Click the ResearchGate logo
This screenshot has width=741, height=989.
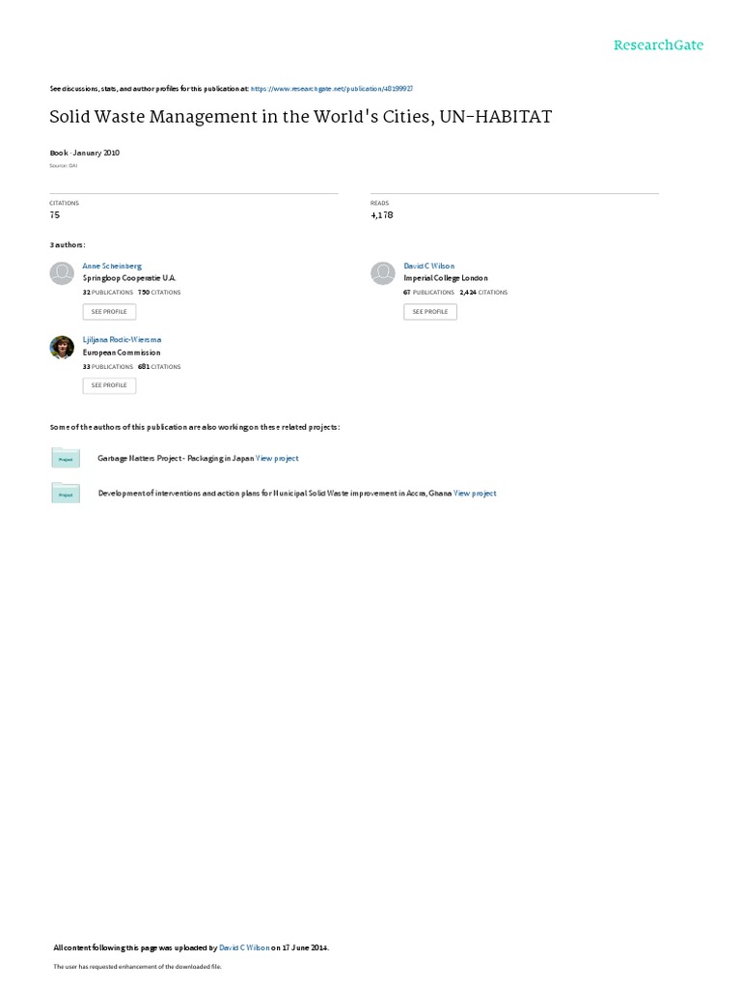click(658, 44)
